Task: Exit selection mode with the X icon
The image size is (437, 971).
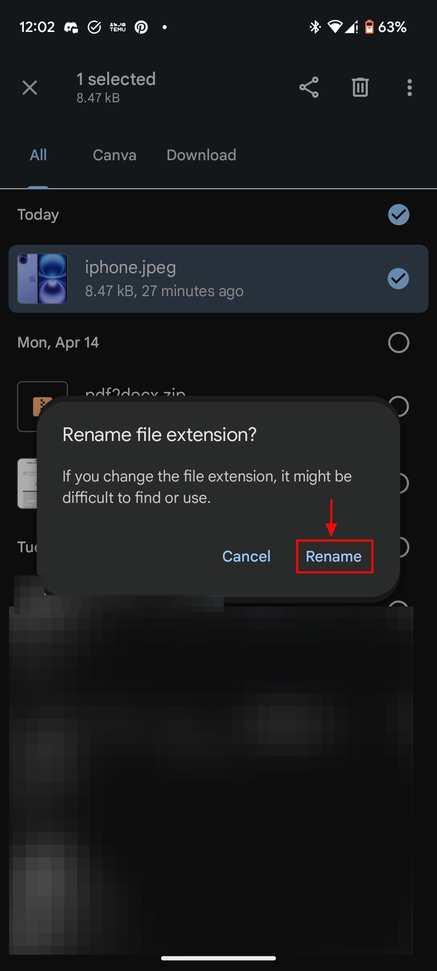Action: click(29, 87)
